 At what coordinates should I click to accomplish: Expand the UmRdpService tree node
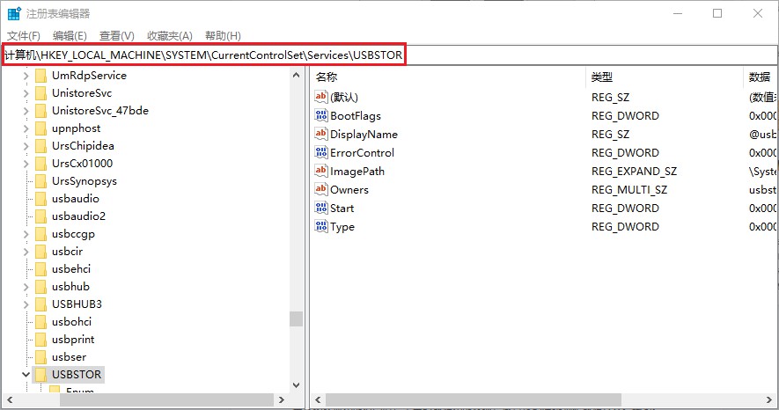(26, 76)
